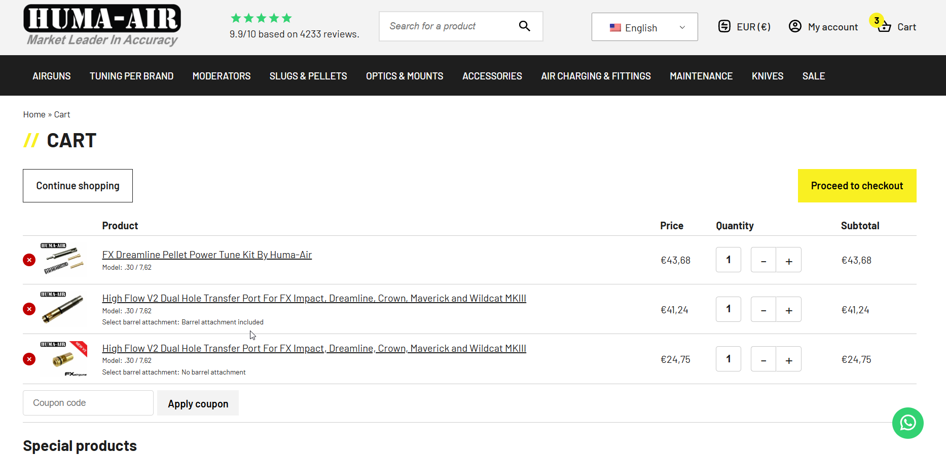Viewport: 946px width, 456px height.
Task: Open MAINTENANCE menu
Action: point(701,76)
